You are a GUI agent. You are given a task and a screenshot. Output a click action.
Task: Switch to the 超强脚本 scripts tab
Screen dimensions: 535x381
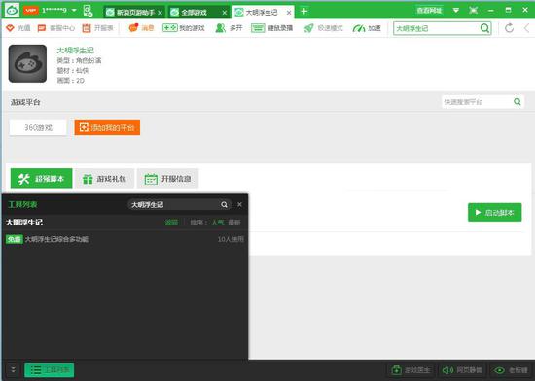pos(41,178)
